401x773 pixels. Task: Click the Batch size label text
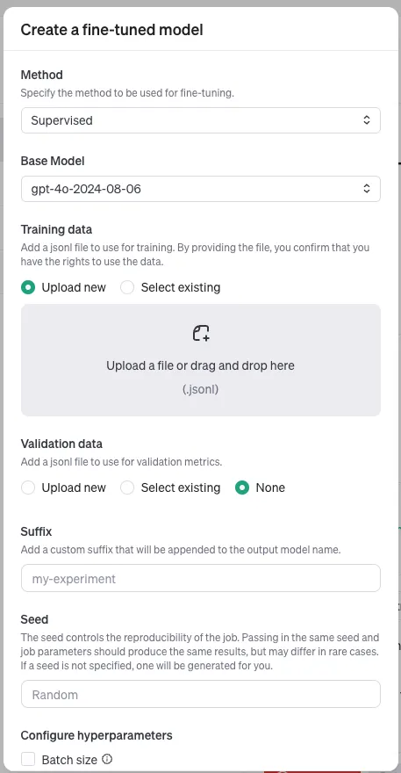pyautogui.click(x=69, y=760)
